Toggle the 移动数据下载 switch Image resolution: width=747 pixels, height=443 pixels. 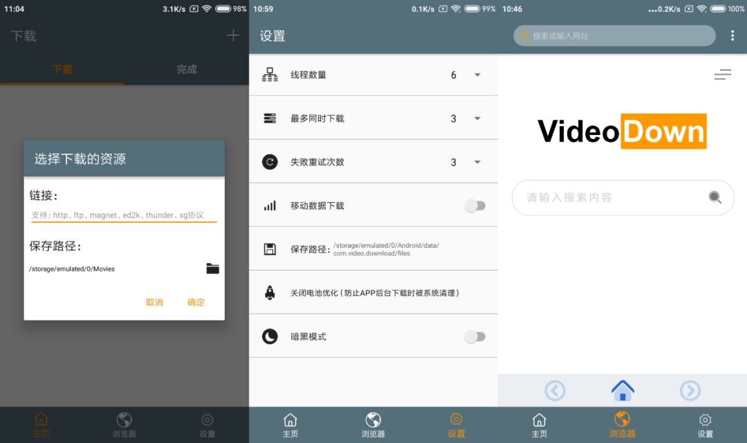[475, 206]
